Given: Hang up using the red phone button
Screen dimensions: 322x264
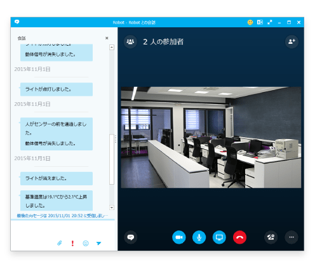Looking at the screenshot, I should click(239, 237).
